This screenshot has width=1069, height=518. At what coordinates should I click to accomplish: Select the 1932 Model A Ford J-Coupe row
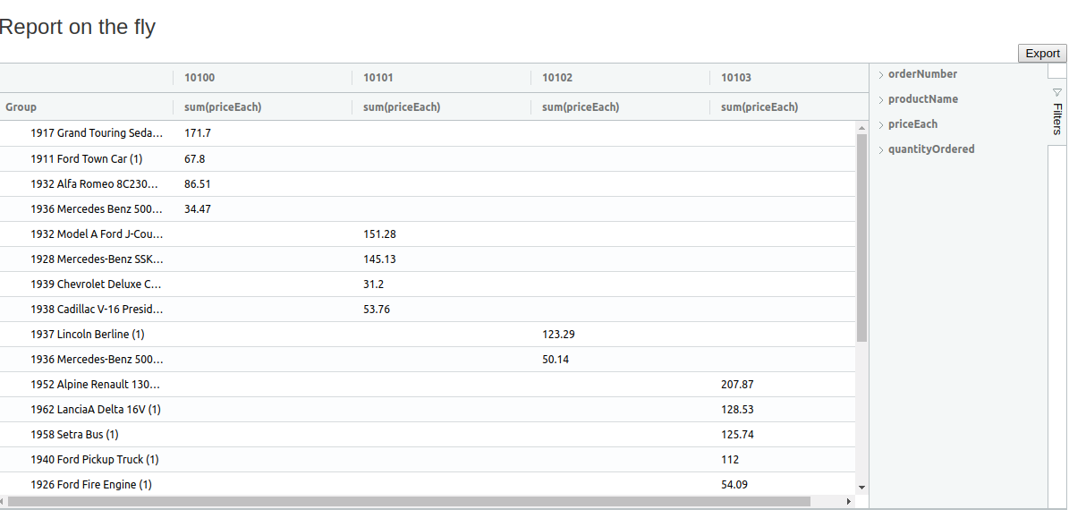[428, 234]
